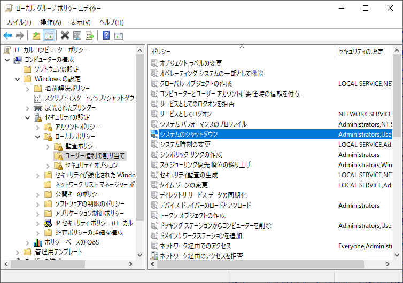The image size is (403, 283).
Task: Select ドメインにワークステーションを追加 policy
Action: pyautogui.click(x=201, y=236)
